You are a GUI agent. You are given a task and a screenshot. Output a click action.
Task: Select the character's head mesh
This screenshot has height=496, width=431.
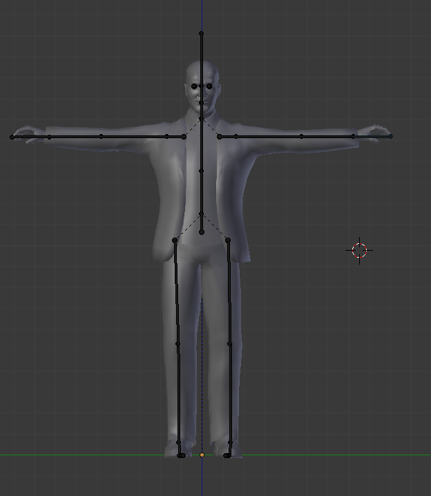pos(202,87)
